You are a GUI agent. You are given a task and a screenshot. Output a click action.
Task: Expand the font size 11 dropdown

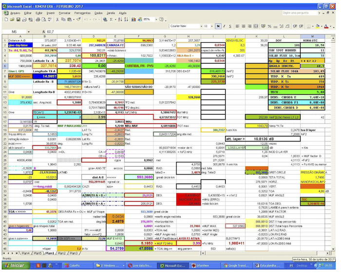click(x=212, y=26)
